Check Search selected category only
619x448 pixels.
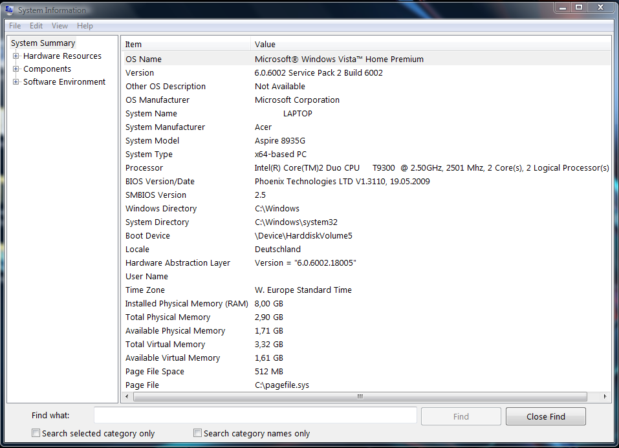pyautogui.click(x=36, y=433)
